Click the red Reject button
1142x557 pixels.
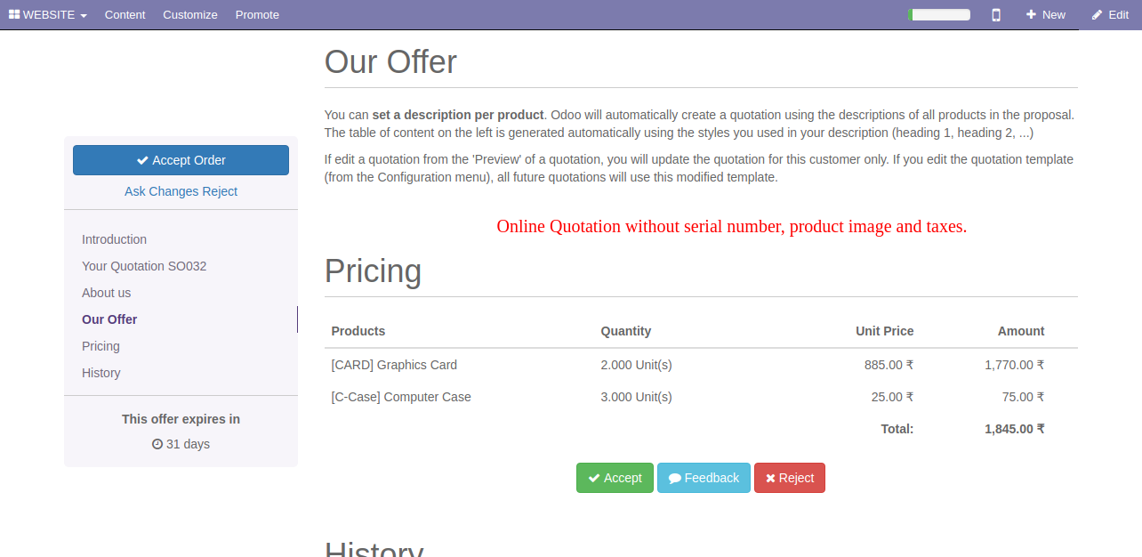tap(790, 478)
